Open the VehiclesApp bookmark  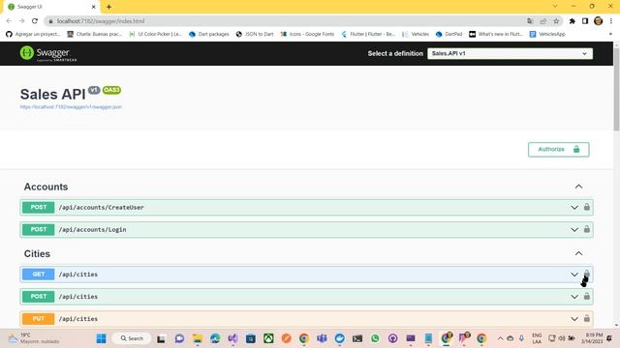(x=547, y=35)
